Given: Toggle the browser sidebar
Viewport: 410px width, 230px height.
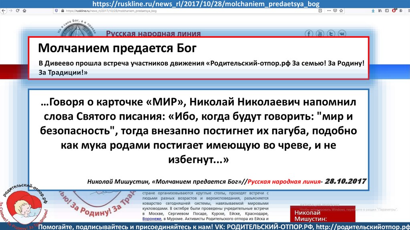Looking at the screenshot, I should [x=387, y=11].
